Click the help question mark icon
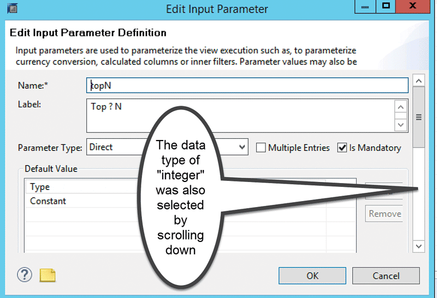The image size is (437, 298). tap(25, 275)
